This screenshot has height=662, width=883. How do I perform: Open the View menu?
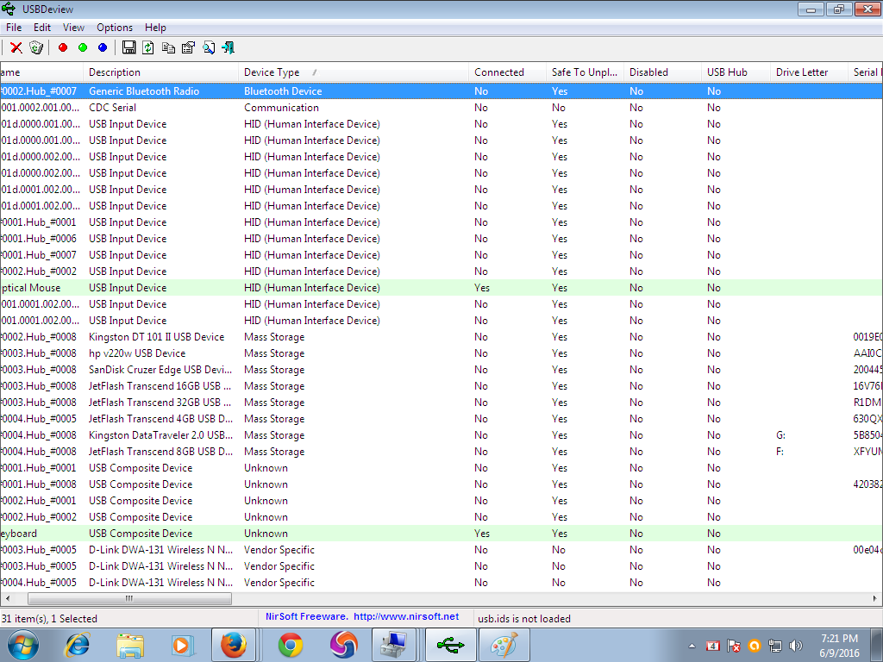tap(74, 28)
